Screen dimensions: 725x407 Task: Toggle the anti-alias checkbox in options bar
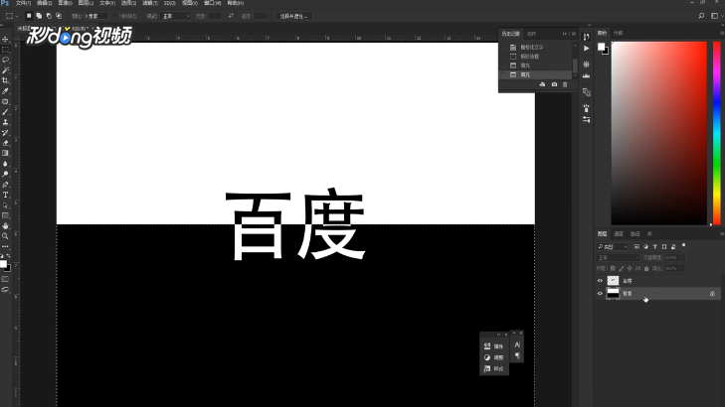114,16
